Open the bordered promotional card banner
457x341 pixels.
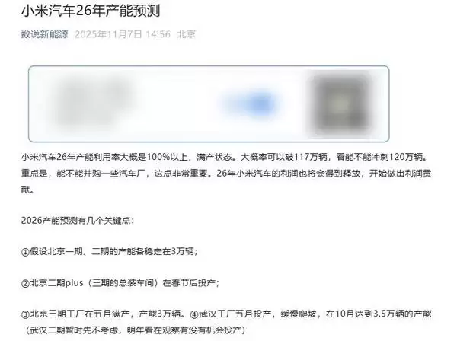coord(209,104)
